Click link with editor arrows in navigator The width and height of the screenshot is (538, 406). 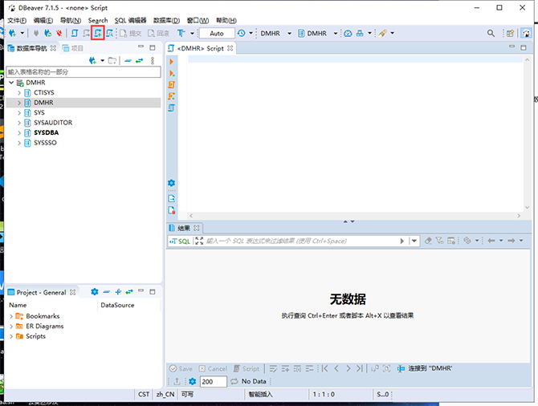click(139, 61)
